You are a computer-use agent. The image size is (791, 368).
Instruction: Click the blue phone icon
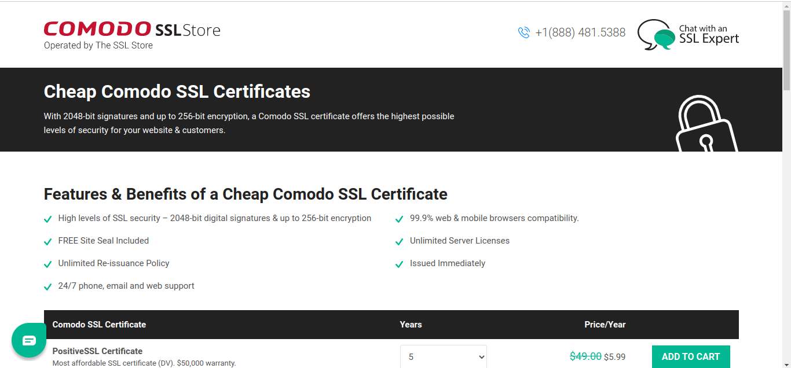click(524, 32)
